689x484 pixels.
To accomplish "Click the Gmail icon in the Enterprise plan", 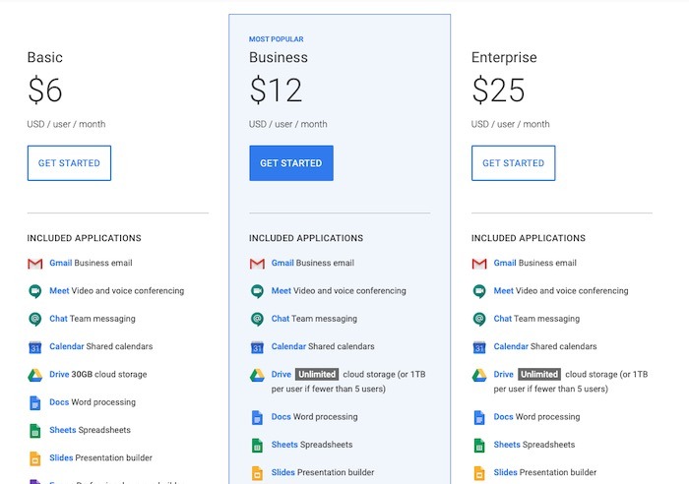I will [479, 264].
